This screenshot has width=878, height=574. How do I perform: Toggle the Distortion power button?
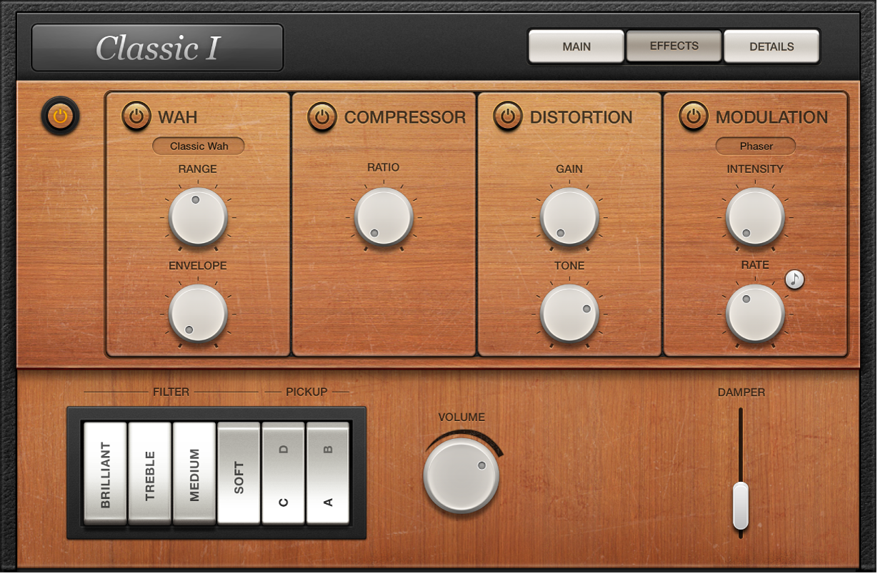(x=508, y=116)
